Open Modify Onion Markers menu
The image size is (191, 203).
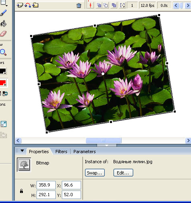(x=122, y=5)
